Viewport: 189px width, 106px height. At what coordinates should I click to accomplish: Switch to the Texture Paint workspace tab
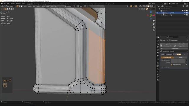pyautogui.click(x=59, y=4)
